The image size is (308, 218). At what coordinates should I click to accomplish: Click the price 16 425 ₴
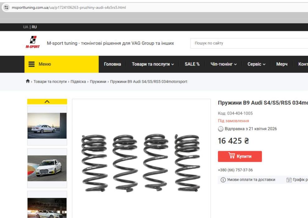[233, 141]
